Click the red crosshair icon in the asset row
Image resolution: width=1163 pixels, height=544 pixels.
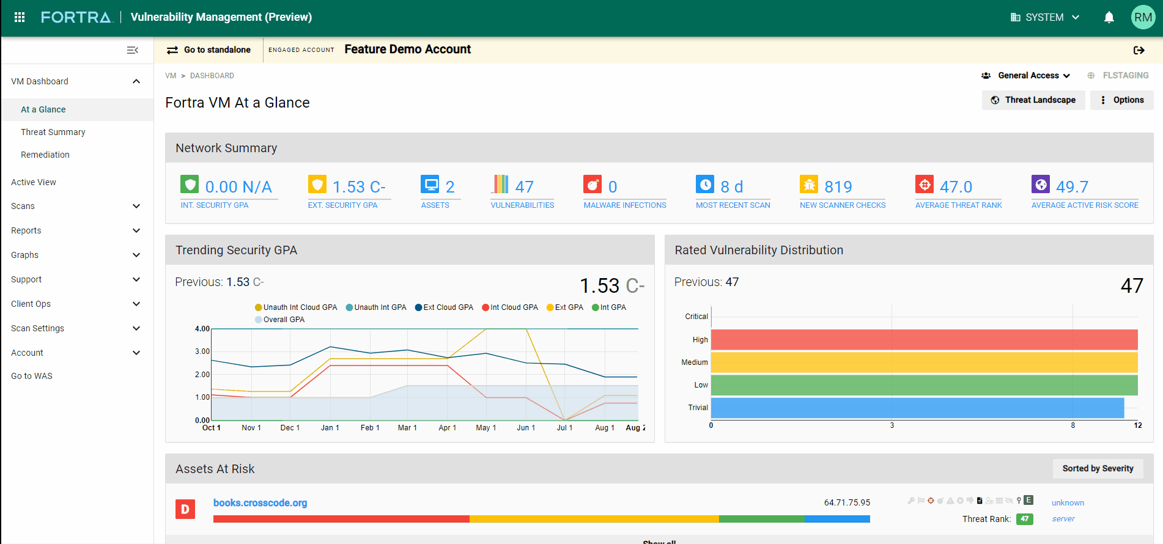pyautogui.click(x=931, y=501)
